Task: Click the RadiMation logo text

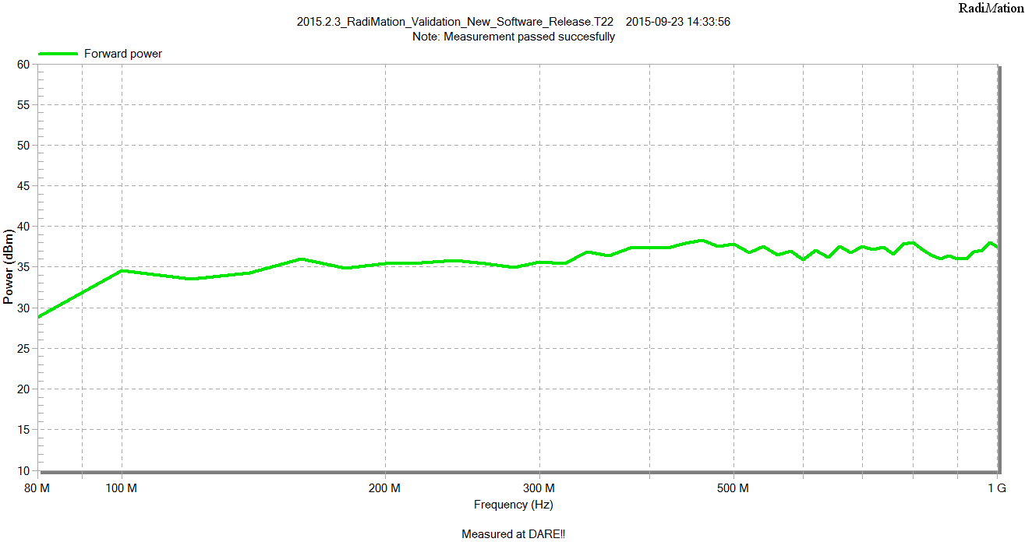Action: [991, 8]
